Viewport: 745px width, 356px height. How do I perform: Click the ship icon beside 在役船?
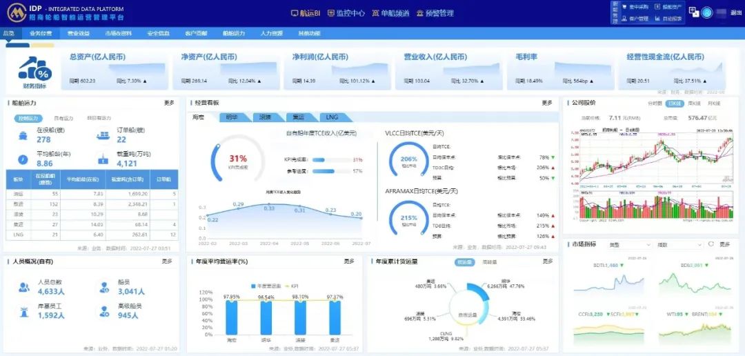click(23, 135)
